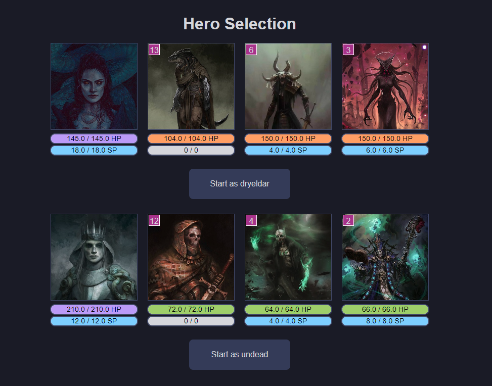Click the white dot on tentacle creature card
The image size is (492, 386).
pos(424,47)
